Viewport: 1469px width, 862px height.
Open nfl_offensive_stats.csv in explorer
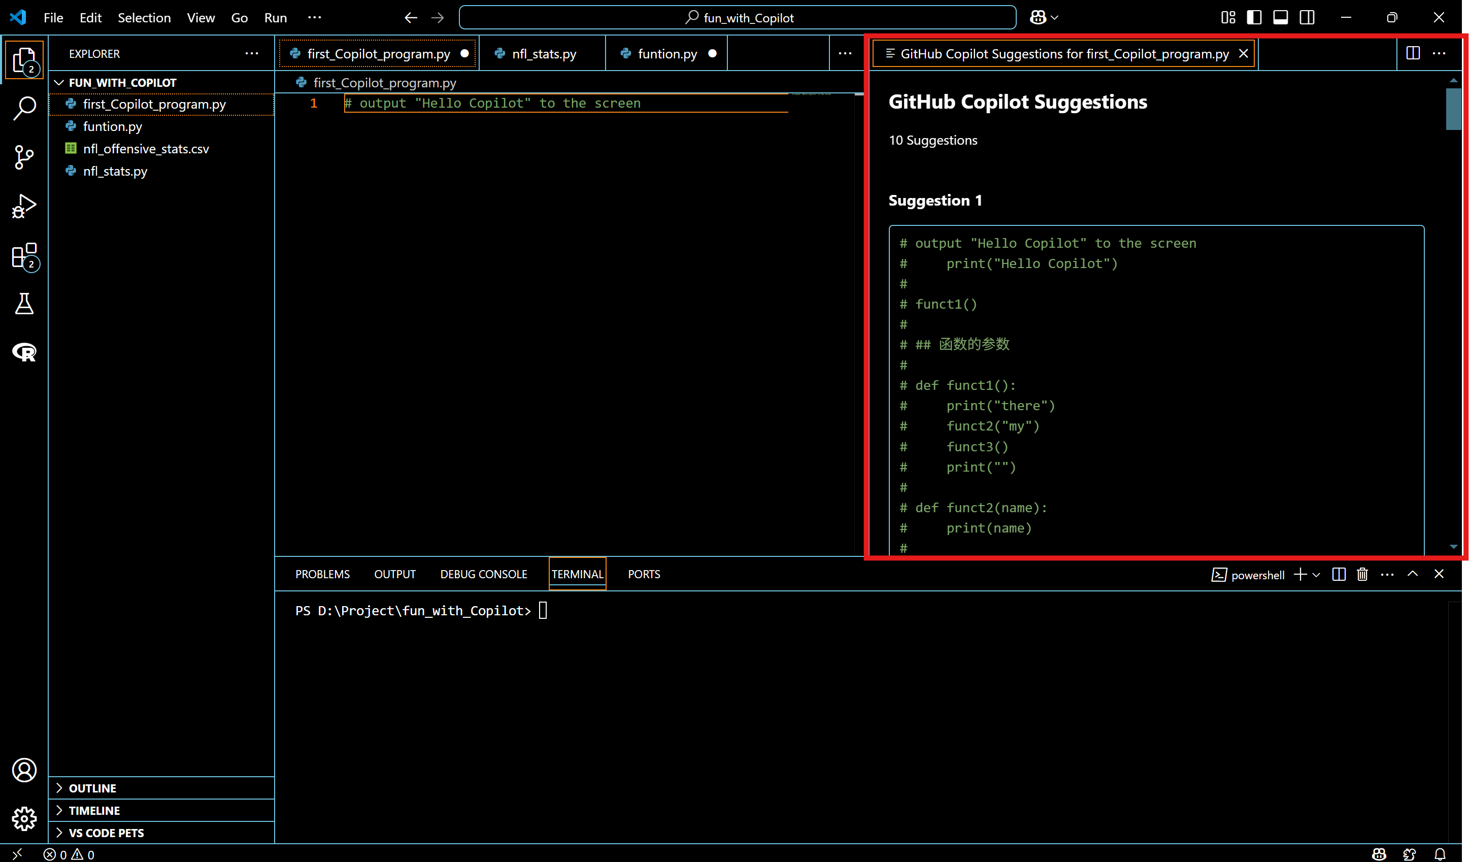point(146,149)
